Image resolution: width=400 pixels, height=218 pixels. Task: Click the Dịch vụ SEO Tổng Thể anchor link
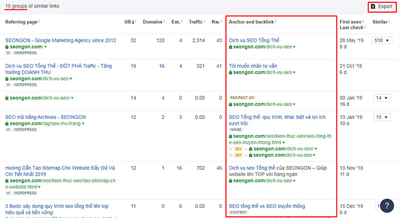tap(254, 40)
